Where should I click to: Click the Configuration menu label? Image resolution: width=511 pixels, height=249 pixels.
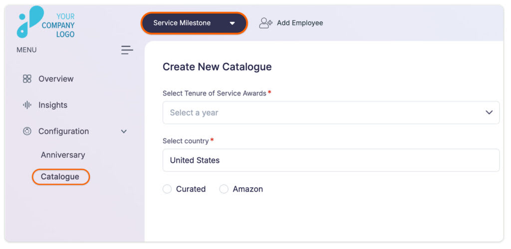coord(63,131)
